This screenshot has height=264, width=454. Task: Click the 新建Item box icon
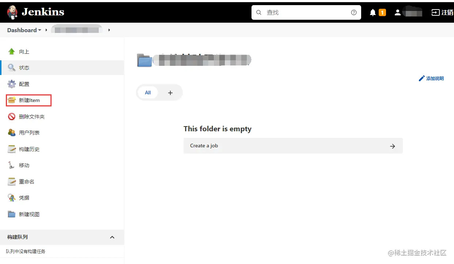click(x=12, y=100)
